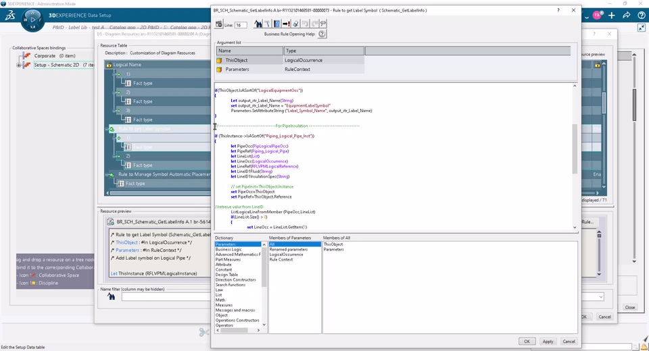Click the eraser icon in rule editor toolbar

coord(295,24)
